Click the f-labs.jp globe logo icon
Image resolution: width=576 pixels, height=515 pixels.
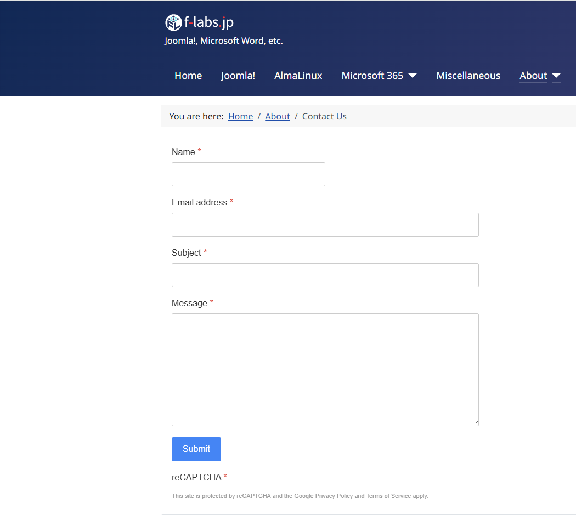(x=173, y=22)
